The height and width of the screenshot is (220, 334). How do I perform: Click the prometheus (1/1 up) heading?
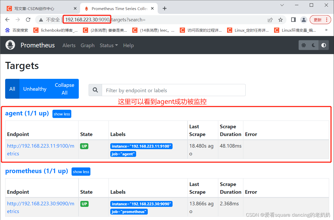coord(37,171)
